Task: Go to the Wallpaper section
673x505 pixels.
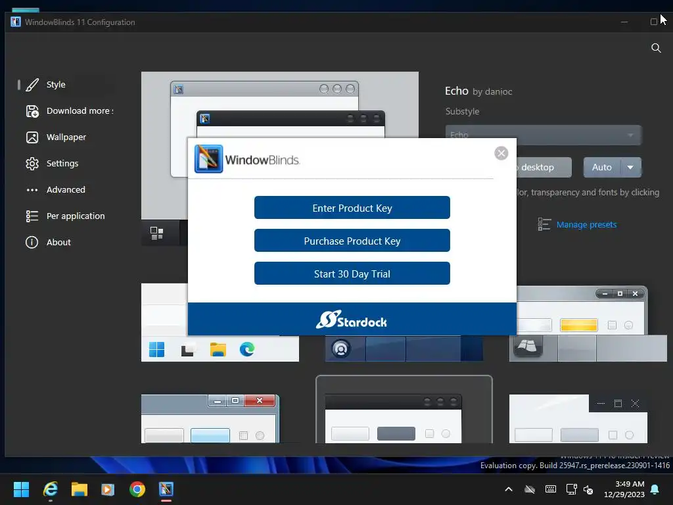Action: point(66,137)
